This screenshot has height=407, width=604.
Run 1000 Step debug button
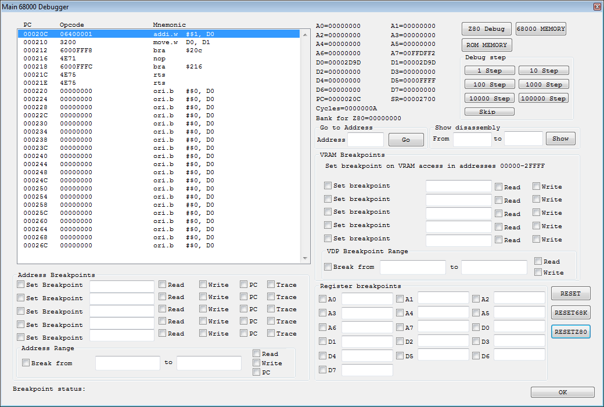click(544, 84)
